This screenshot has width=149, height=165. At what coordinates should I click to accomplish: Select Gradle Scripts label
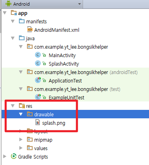tap(33, 157)
